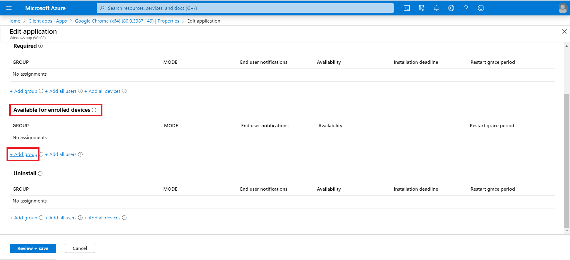Viewport: 570px width, 260px height.
Task: Click End user notifications header in Required table
Action: coord(264,62)
